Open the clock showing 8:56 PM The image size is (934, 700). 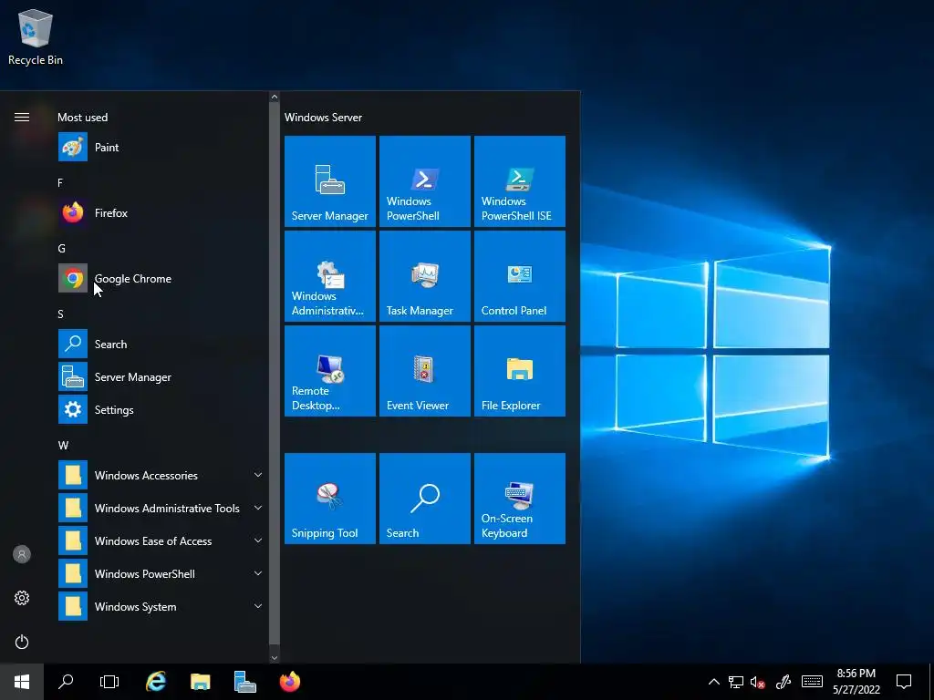tap(856, 682)
